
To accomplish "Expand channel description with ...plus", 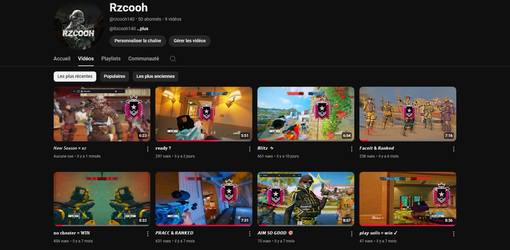I will (x=143, y=29).
